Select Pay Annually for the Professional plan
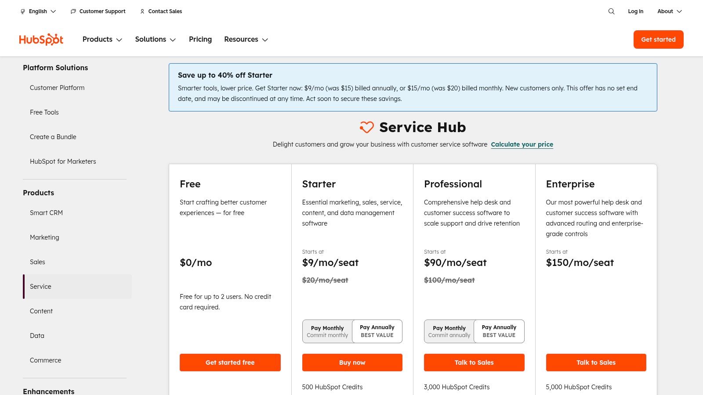The image size is (703, 395). pos(499,331)
